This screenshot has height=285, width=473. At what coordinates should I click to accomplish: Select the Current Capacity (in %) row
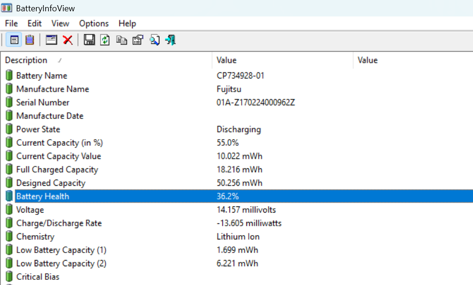pyautogui.click(x=236, y=142)
